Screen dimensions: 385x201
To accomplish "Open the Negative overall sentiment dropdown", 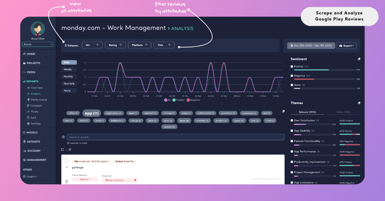I will (x=85, y=179).
